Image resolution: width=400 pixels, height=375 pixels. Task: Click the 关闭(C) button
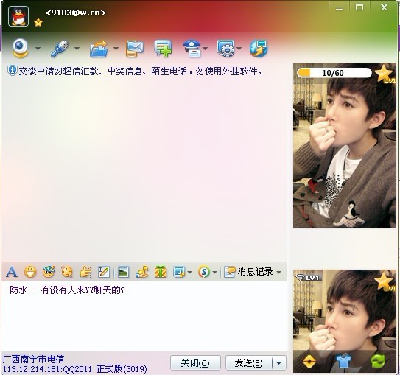click(x=195, y=362)
